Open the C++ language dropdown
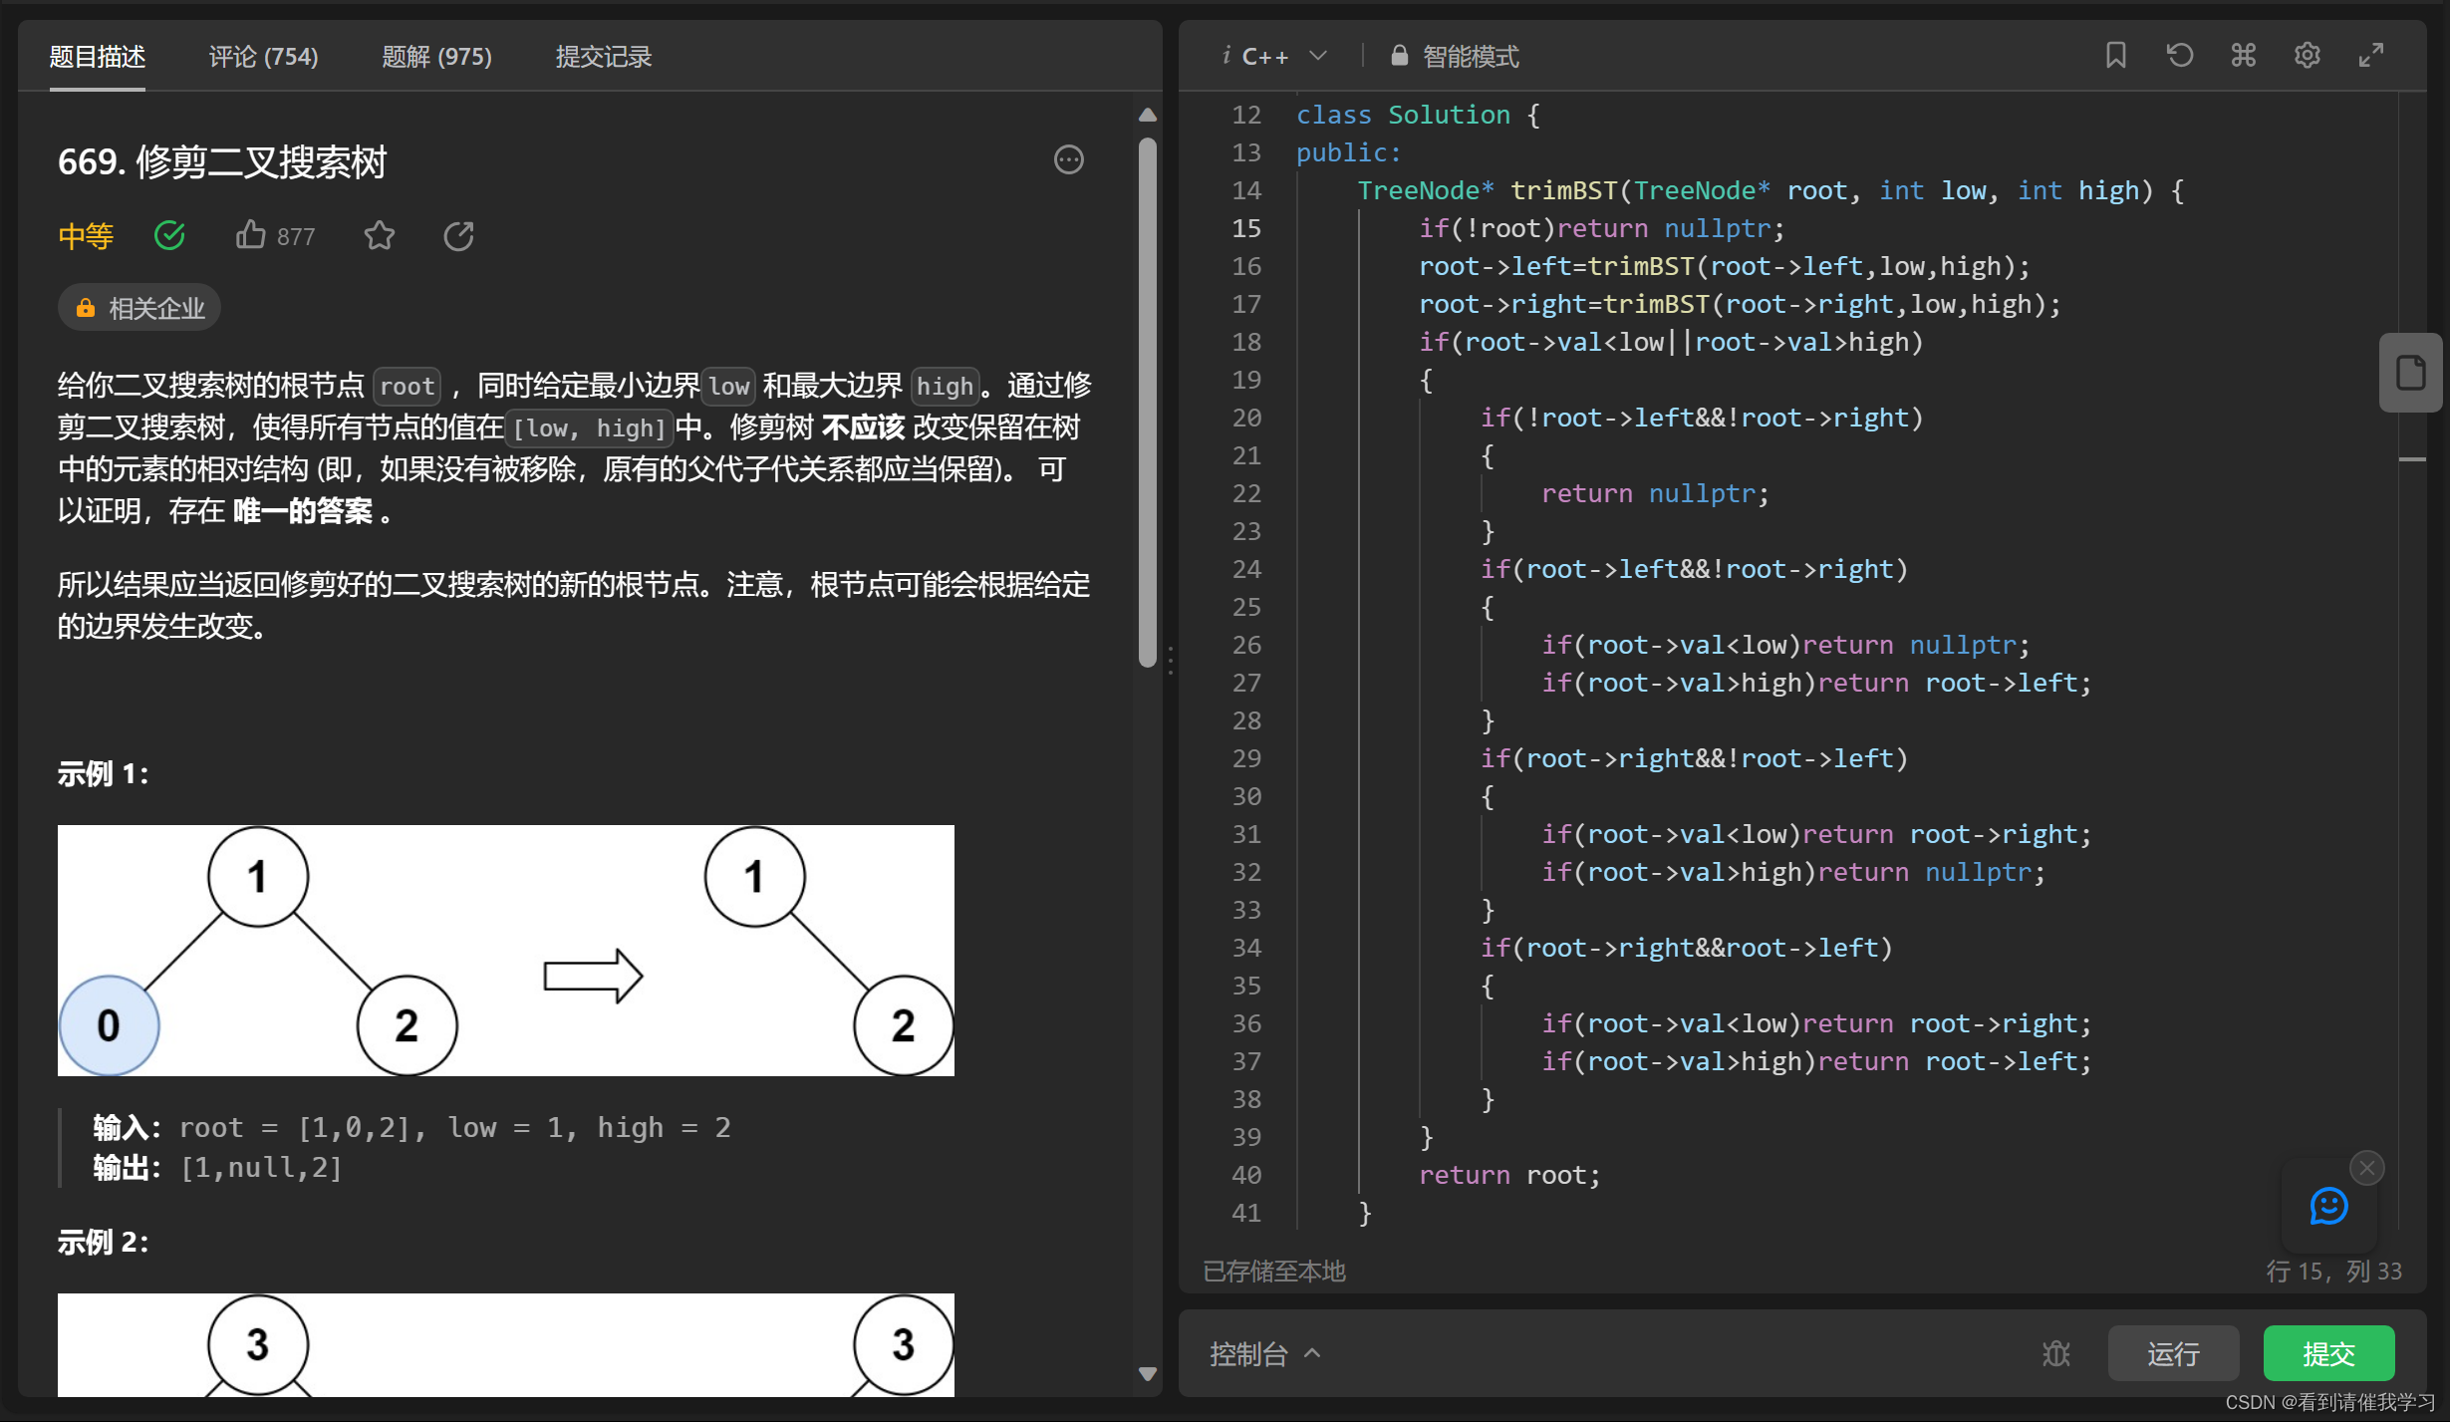Screen dimensions: 2450x1422 click(1285, 57)
